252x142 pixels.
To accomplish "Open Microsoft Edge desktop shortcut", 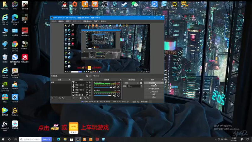I will (15, 20).
